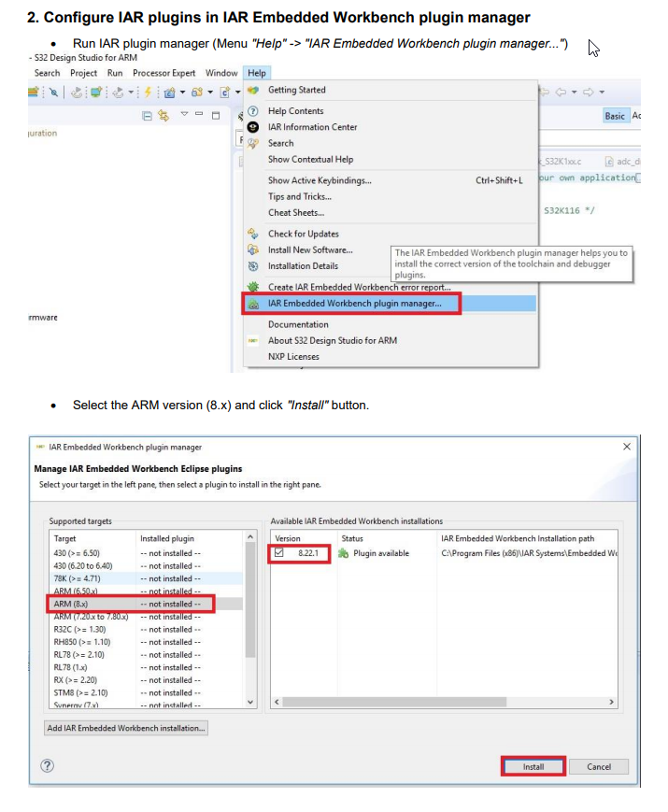Image resolution: width=668 pixels, height=812 pixels.
Task: Click the link with editor arrows icon
Action: click(x=163, y=116)
